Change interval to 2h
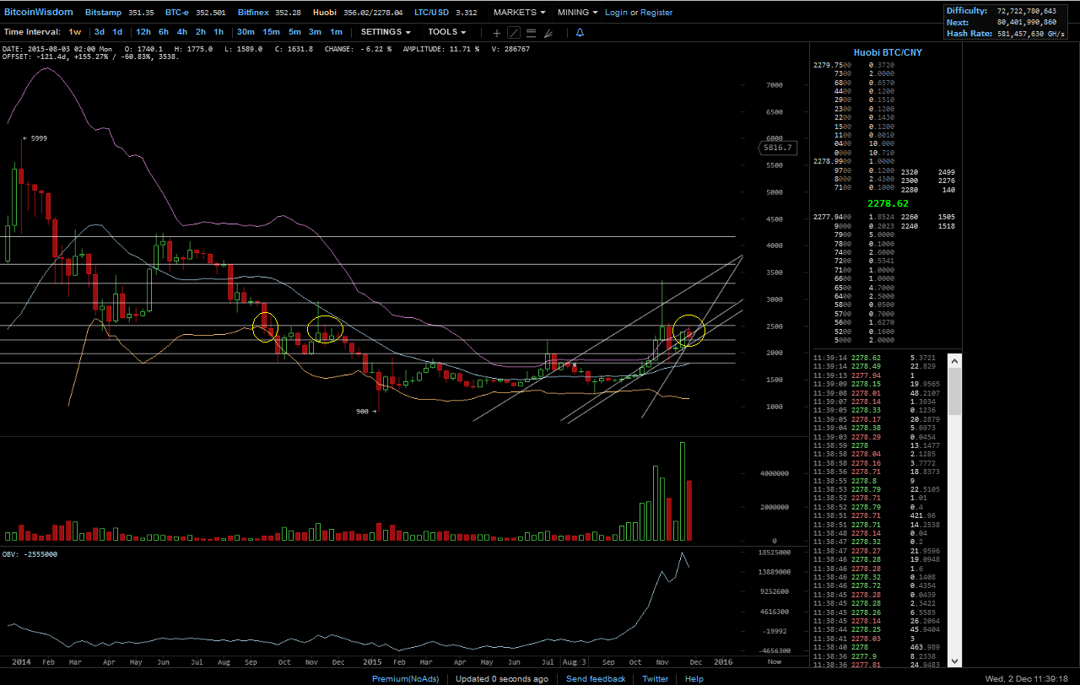Image resolution: width=1080 pixels, height=685 pixels. tap(201, 32)
